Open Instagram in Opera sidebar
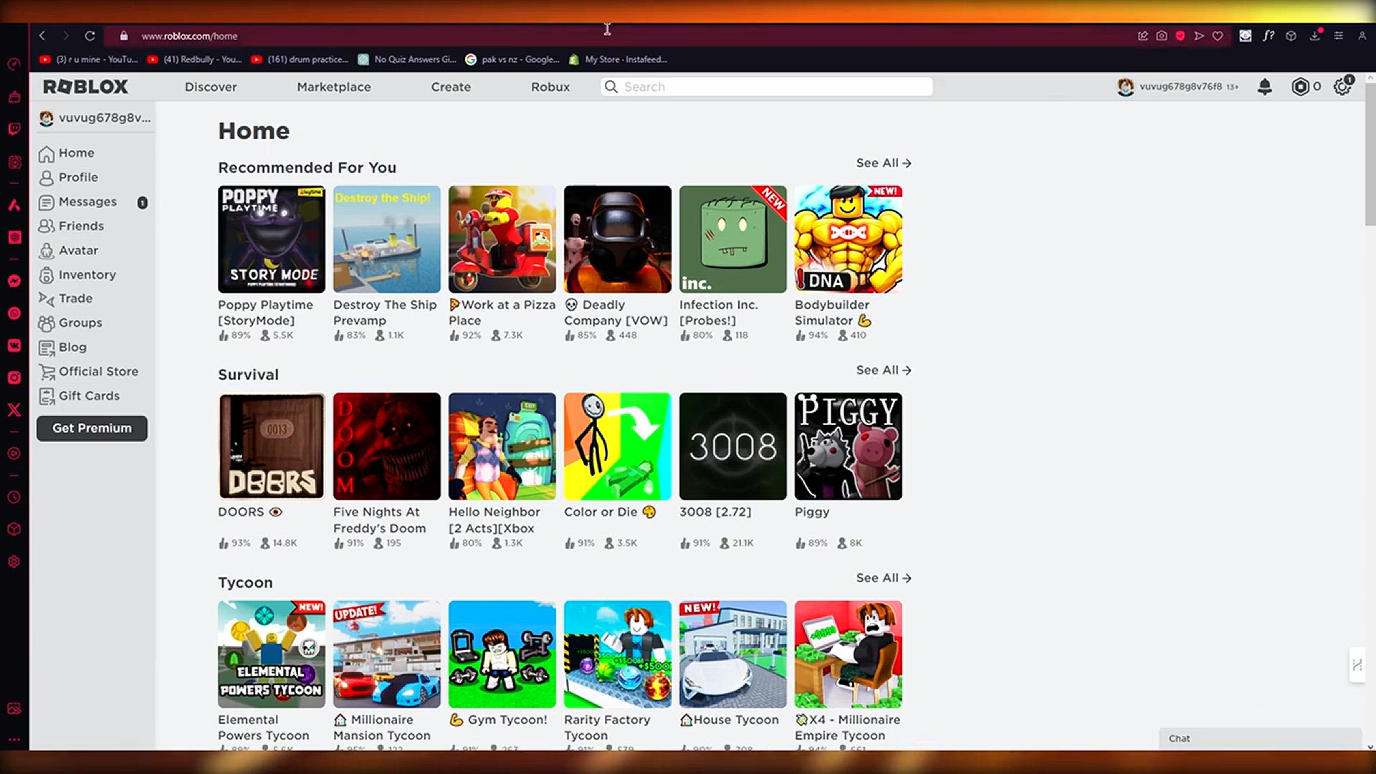Image resolution: width=1376 pixels, height=774 pixels. coord(14,378)
